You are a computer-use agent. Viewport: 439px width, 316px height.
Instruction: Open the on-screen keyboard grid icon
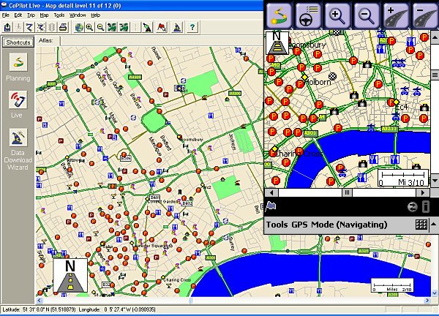[x=421, y=225]
